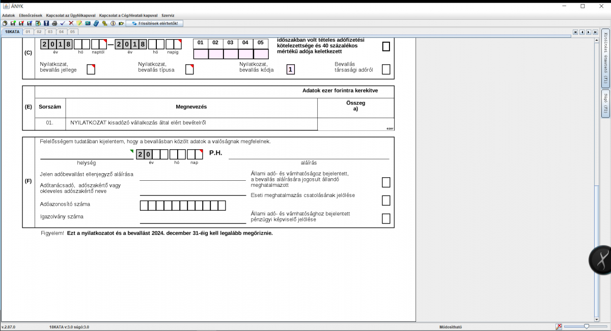This screenshot has height=331, width=611.
Task: Check the pénzügyi képviselő jelölése checkbox
Action: click(x=386, y=218)
